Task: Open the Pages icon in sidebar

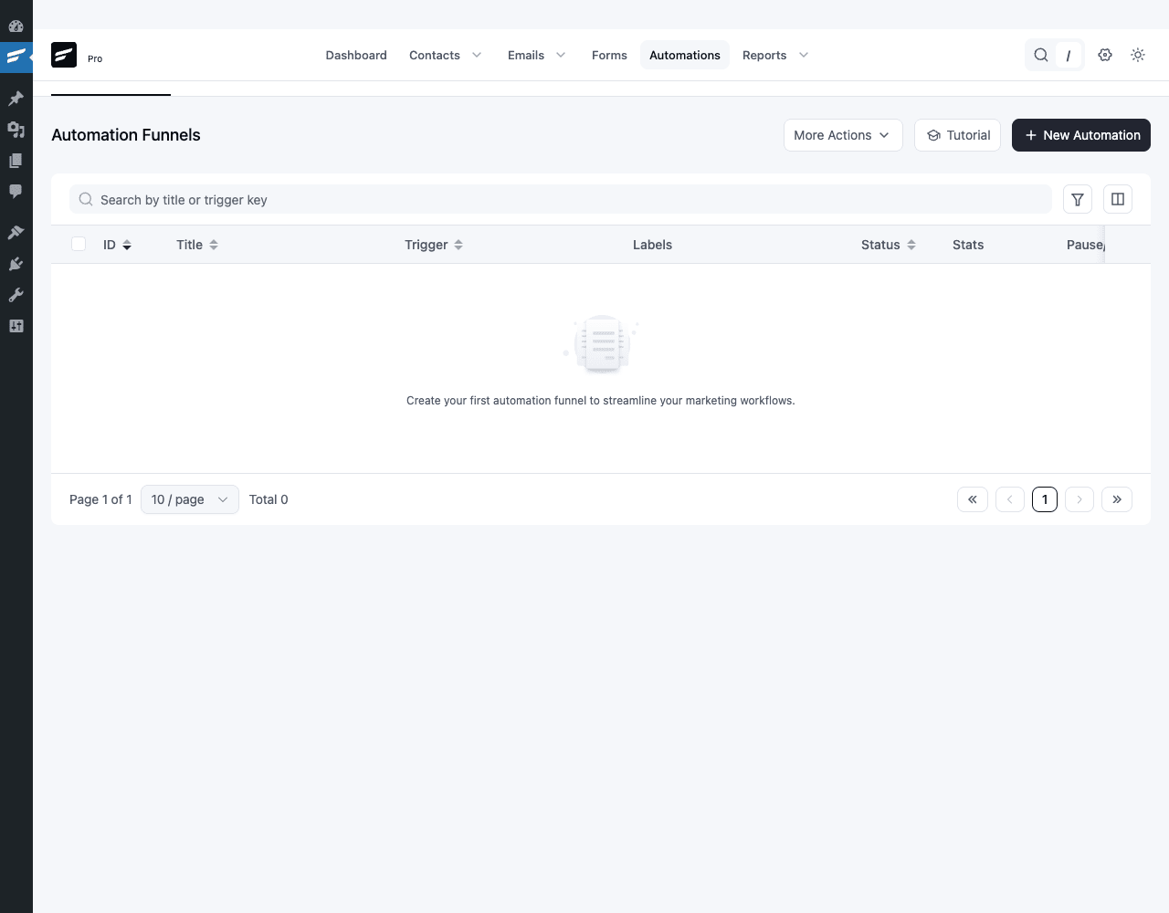Action: 16,161
